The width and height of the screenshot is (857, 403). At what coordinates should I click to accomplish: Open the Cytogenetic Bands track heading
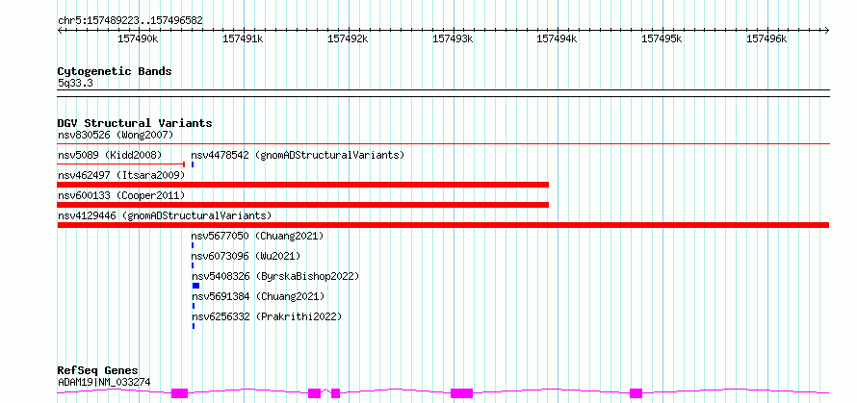tap(115, 71)
